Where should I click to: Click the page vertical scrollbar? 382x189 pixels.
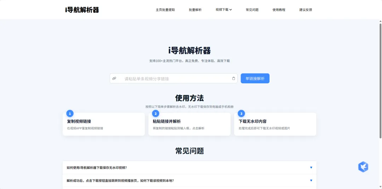tap(380, 80)
